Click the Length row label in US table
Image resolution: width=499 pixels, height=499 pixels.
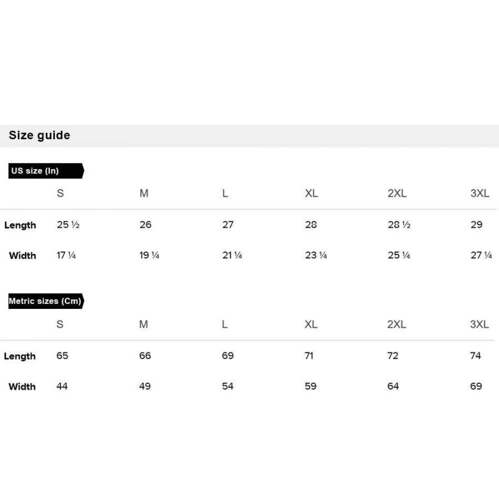click(x=20, y=225)
